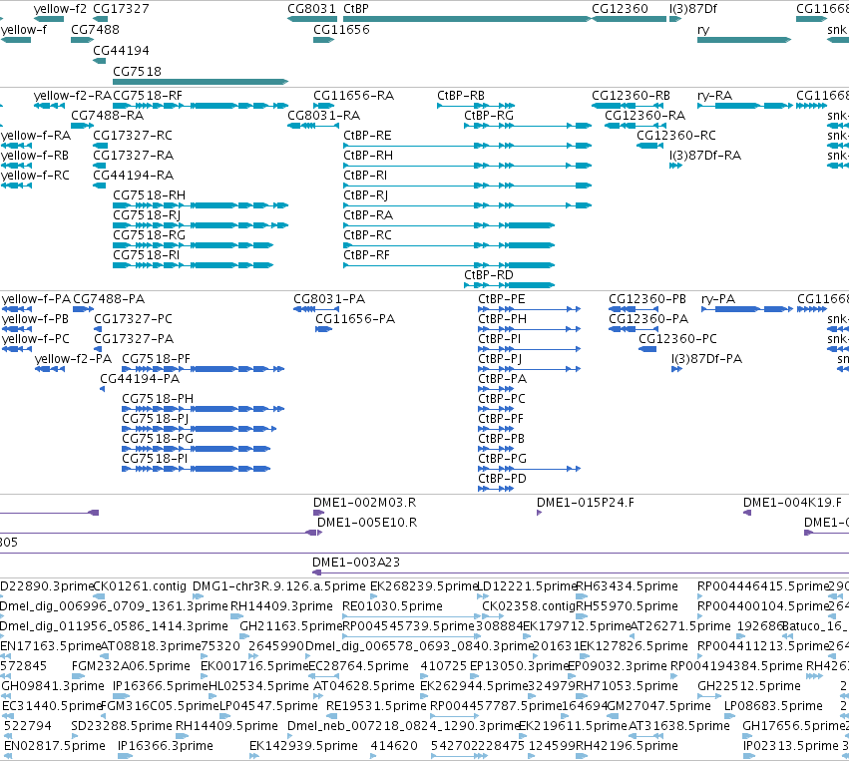Click protein label CtBP-PE
Viewport: 849px width, 761px height.
coord(502,299)
